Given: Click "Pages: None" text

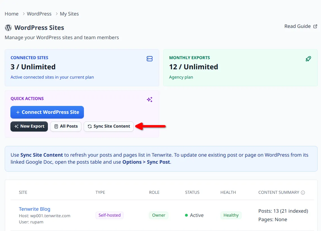Looking at the screenshot, I should click(273, 219).
